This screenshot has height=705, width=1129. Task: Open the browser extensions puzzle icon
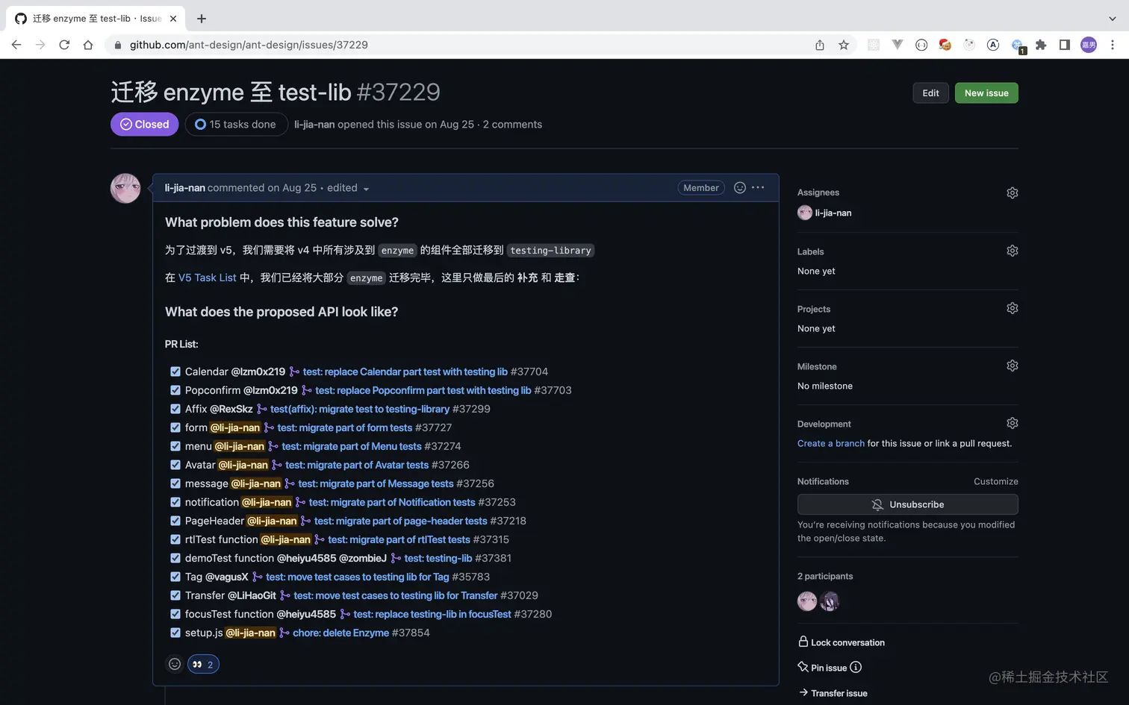pyautogui.click(x=1041, y=45)
